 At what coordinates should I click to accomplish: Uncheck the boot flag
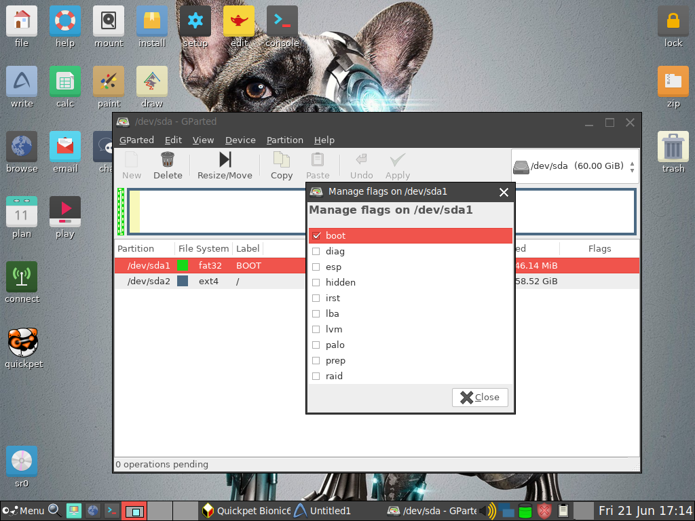point(316,235)
